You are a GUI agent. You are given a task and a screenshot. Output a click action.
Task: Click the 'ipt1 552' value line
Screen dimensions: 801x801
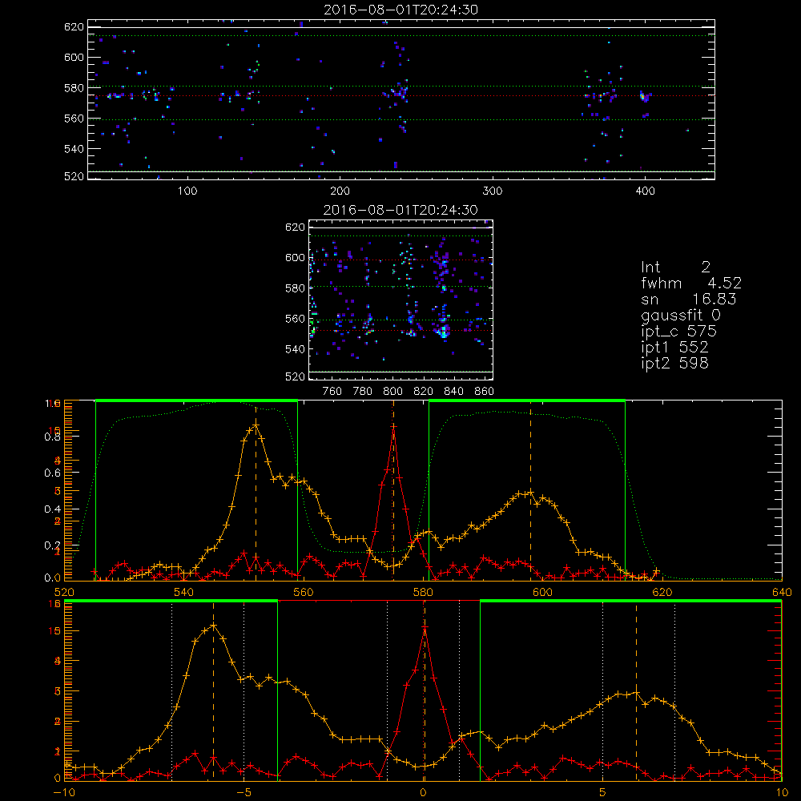[x=674, y=348]
